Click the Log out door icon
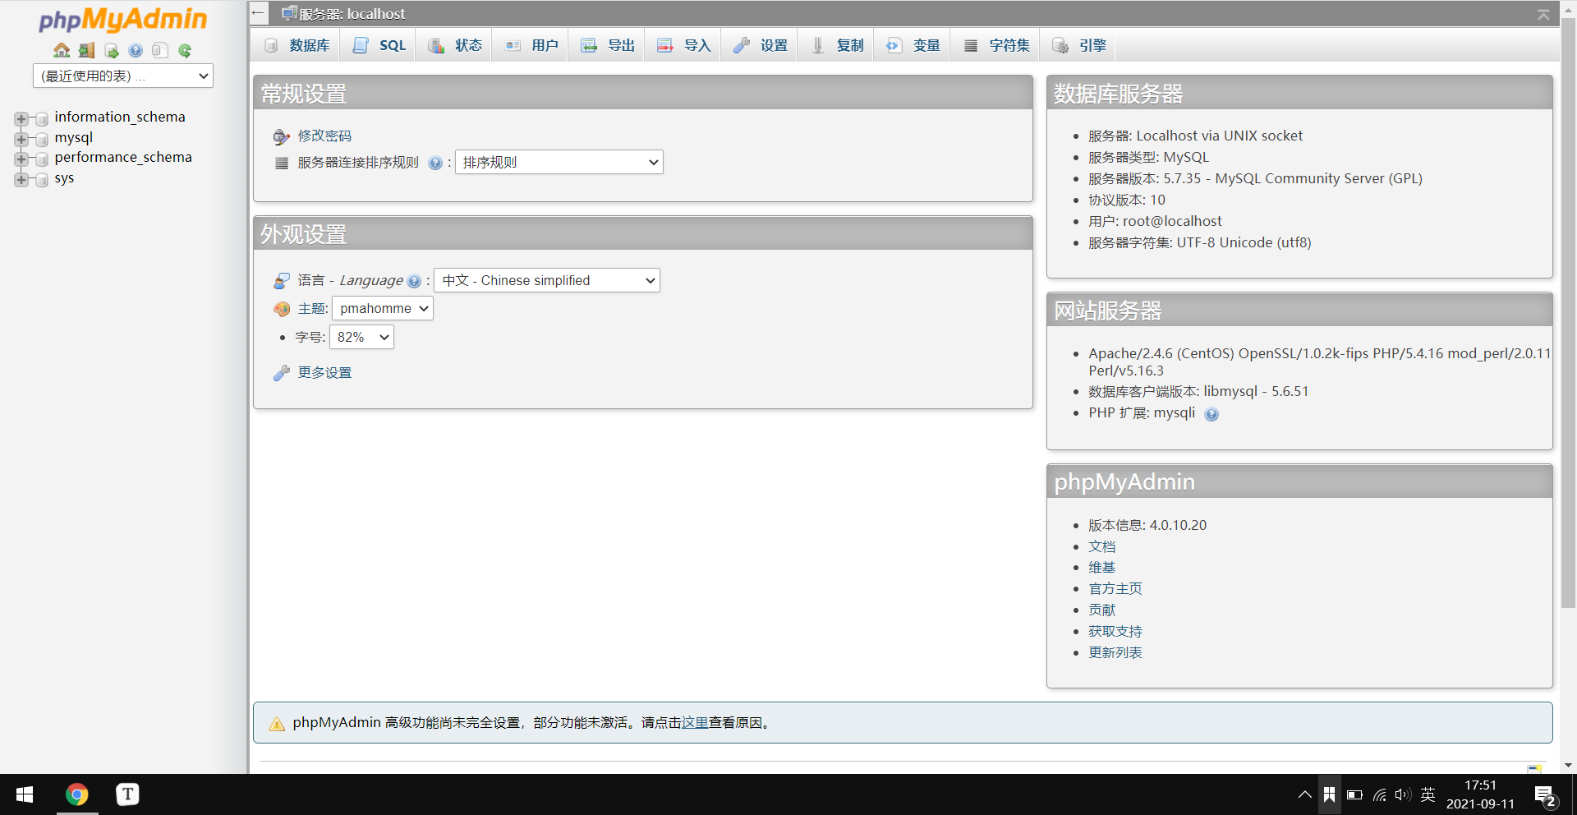The image size is (1577, 815). (x=86, y=50)
